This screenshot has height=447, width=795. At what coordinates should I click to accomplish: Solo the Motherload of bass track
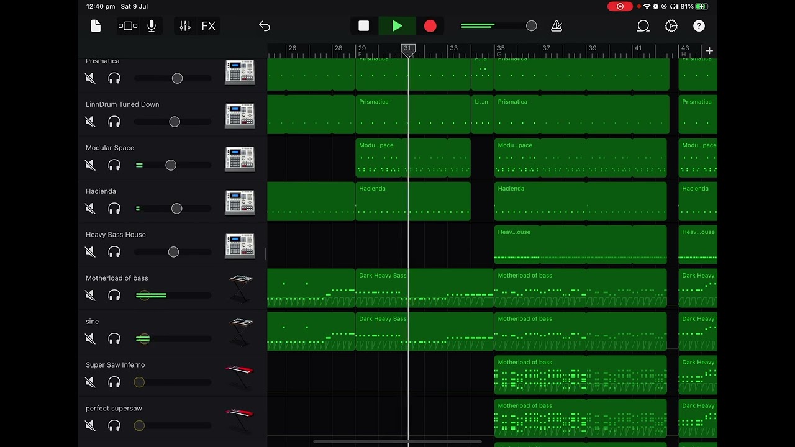(x=114, y=296)
